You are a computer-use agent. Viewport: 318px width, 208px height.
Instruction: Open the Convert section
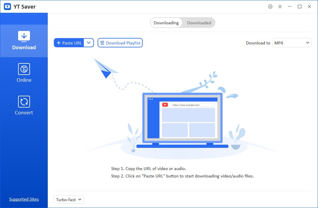24,105
